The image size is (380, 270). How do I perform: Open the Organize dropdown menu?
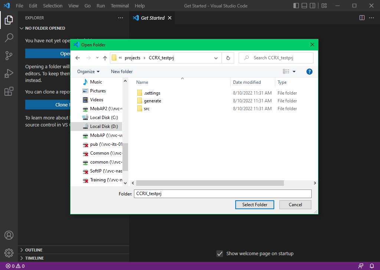click(88, 72)
